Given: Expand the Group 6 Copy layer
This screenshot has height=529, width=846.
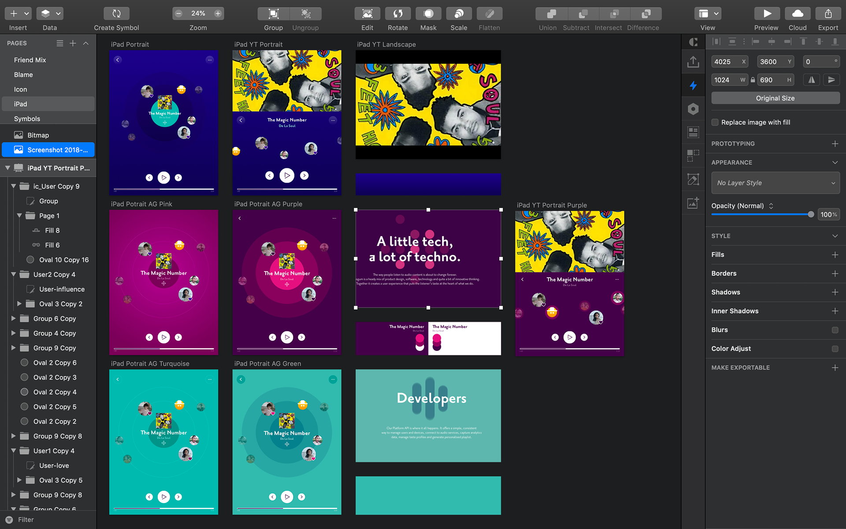Looking at the screenshot, I should (13, 318).
